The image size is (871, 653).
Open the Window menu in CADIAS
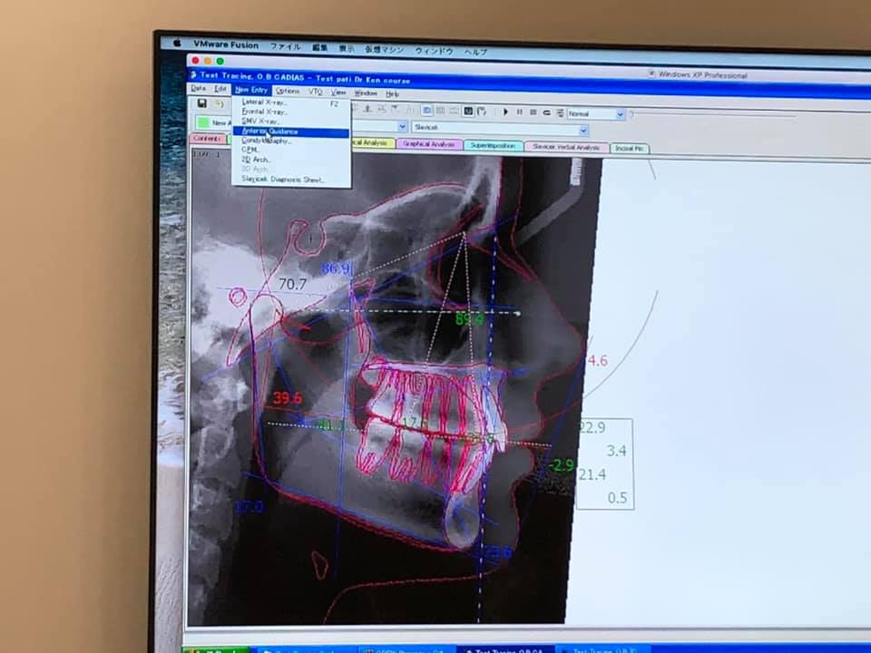point(366,93)
